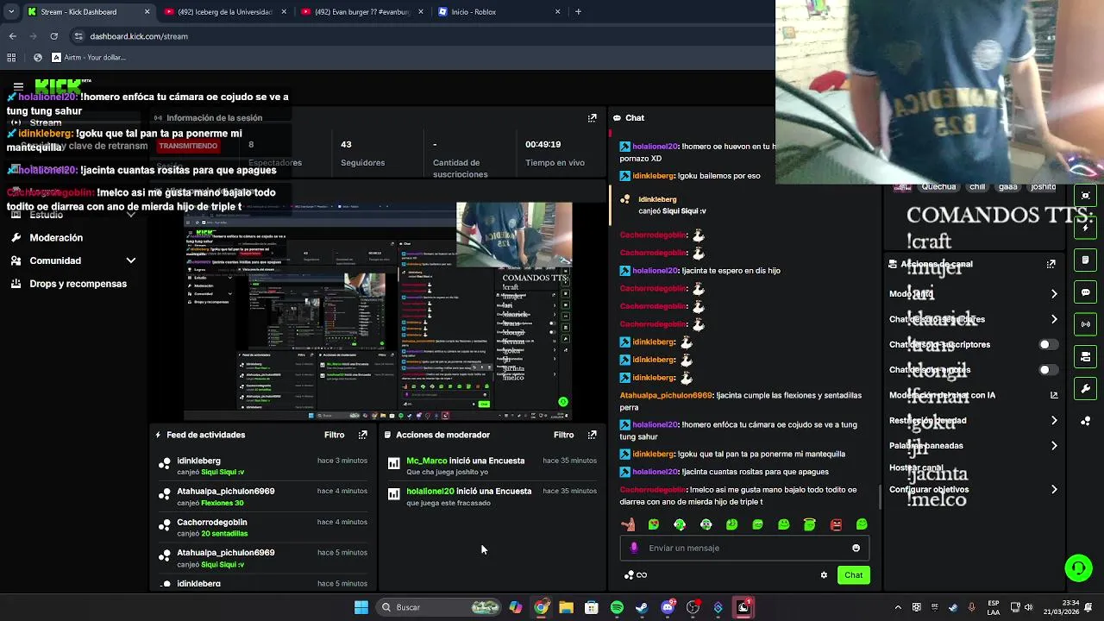Click the Mc_Marco username in moderator actions
1104x621 pixels.
[427, 461]
